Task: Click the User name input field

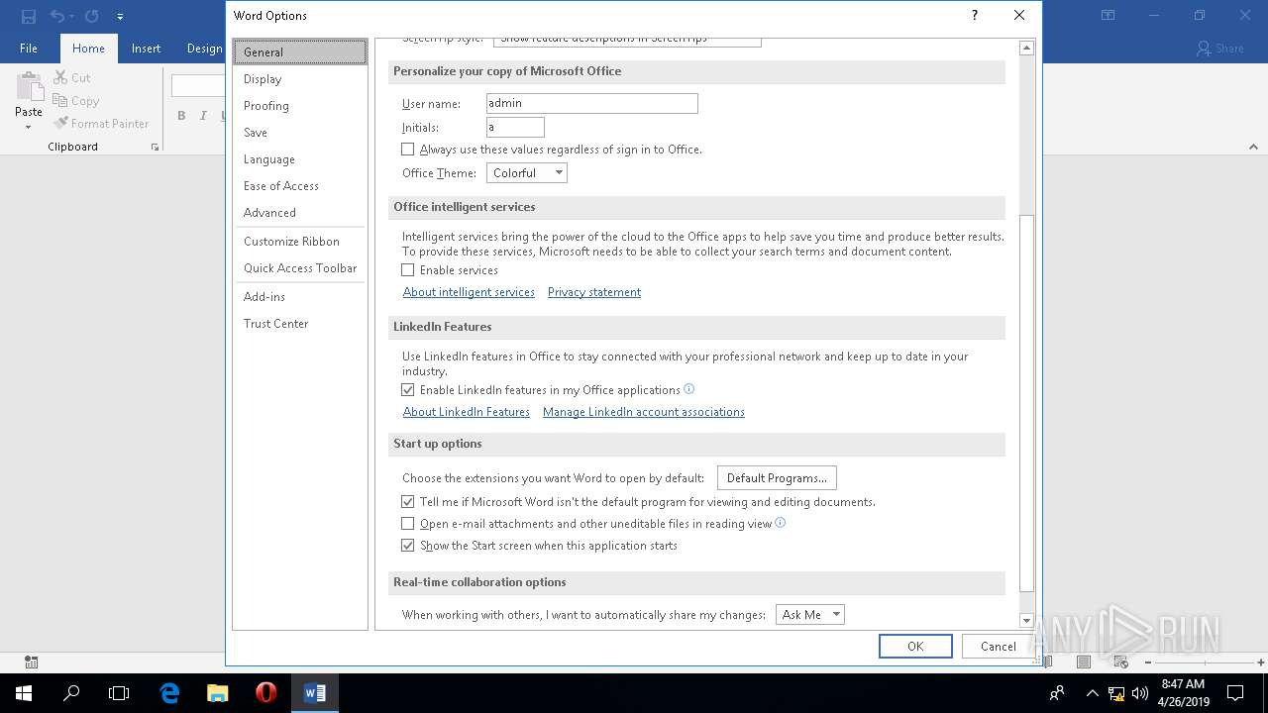Action: [x=592, y=103]
